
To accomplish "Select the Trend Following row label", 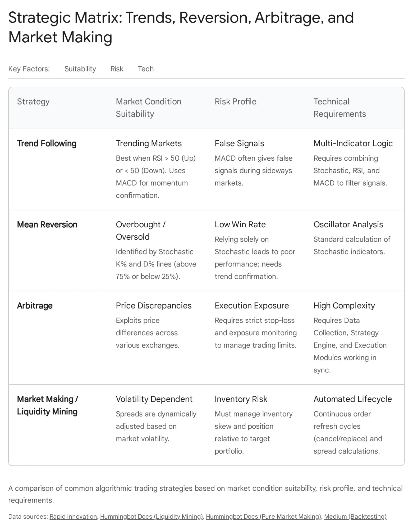I will 47,143.
